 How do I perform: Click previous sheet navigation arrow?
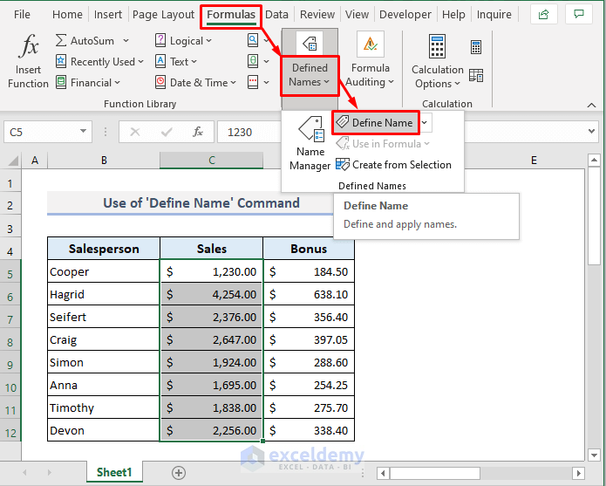24,472
